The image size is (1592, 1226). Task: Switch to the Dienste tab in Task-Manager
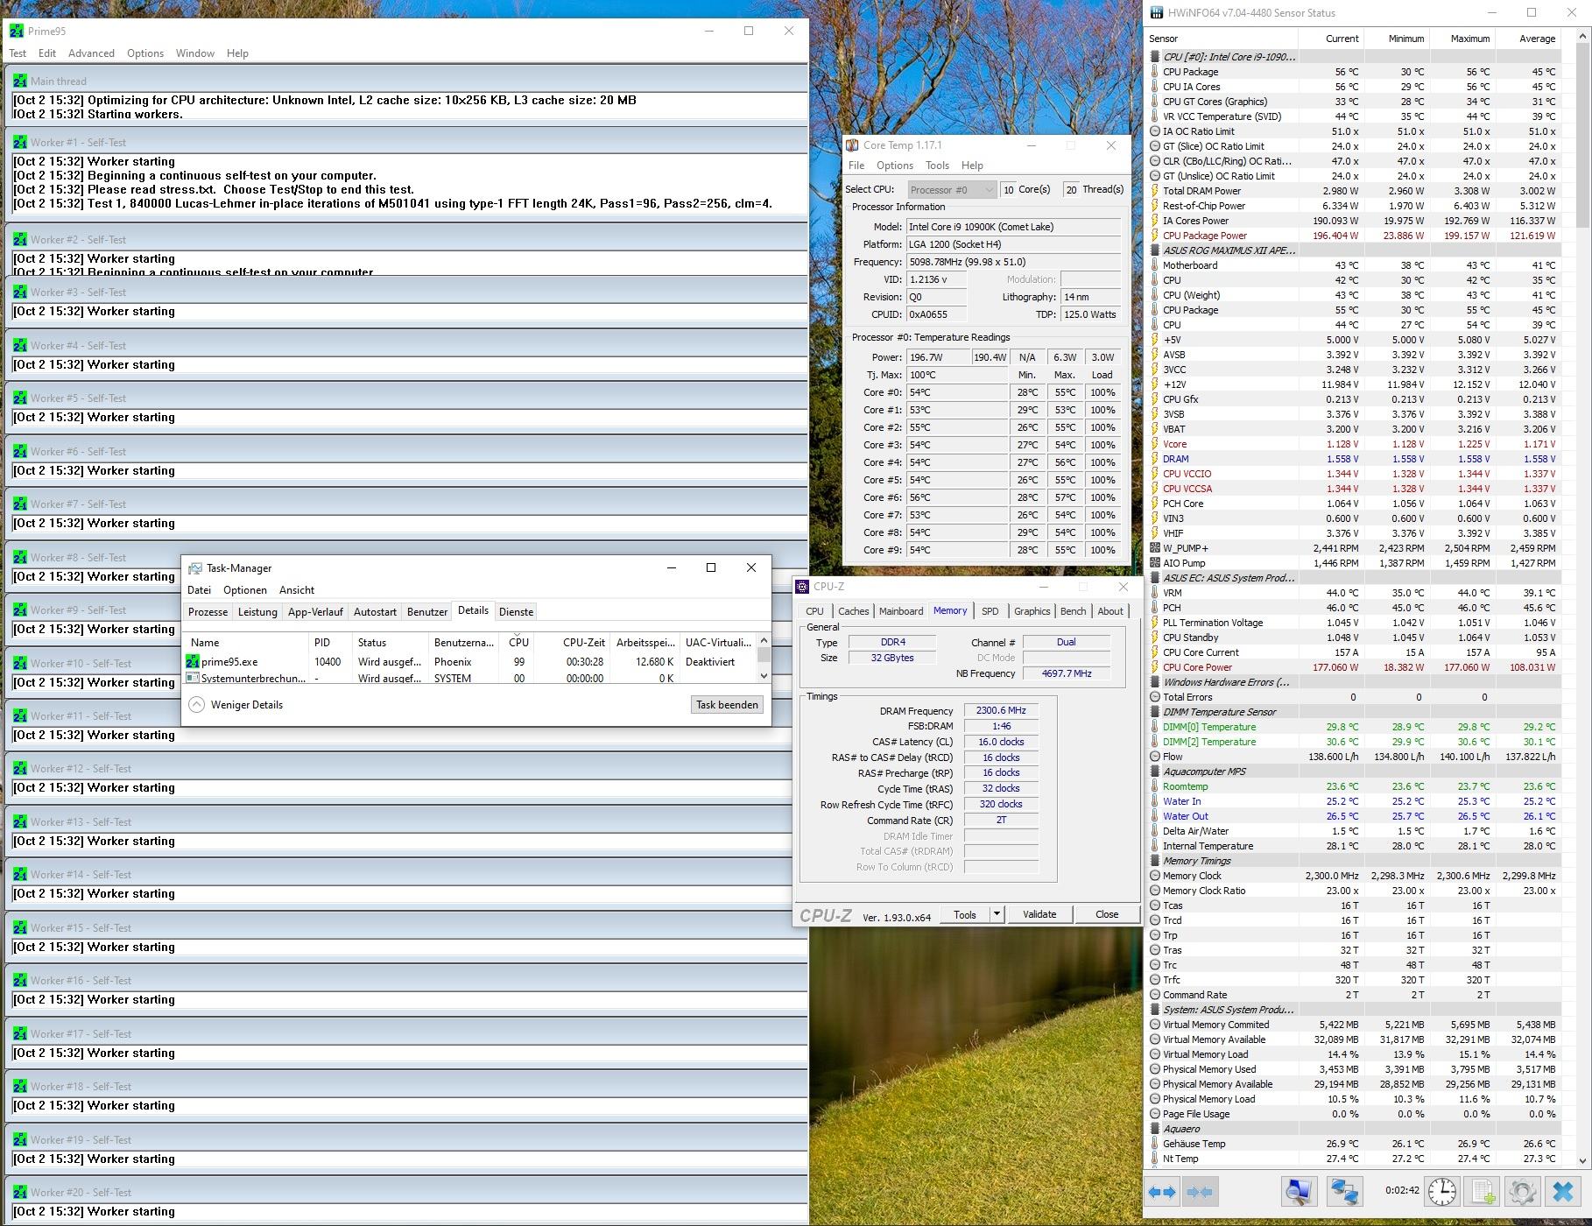coord(516,612)
